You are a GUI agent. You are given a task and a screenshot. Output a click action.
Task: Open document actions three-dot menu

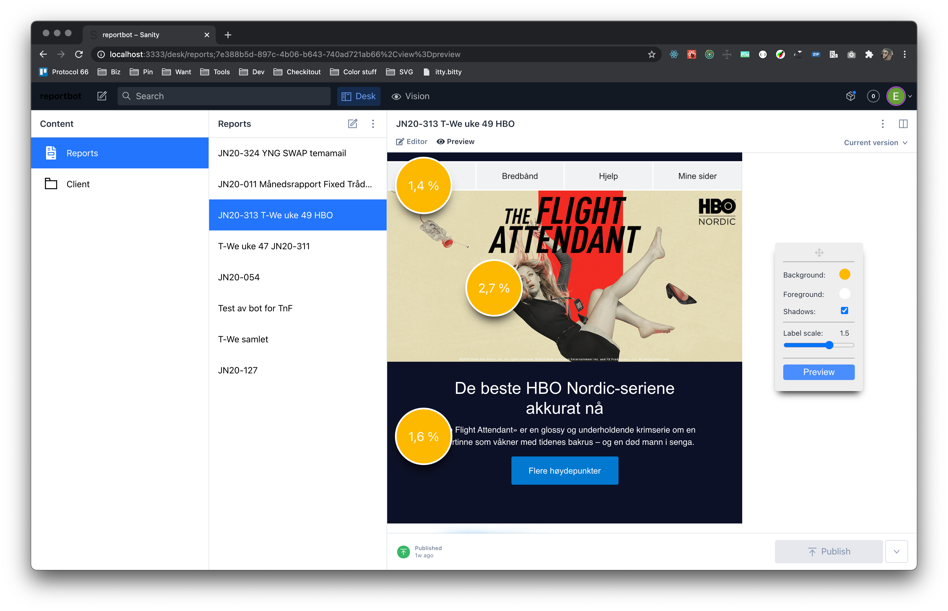point(883,124)
